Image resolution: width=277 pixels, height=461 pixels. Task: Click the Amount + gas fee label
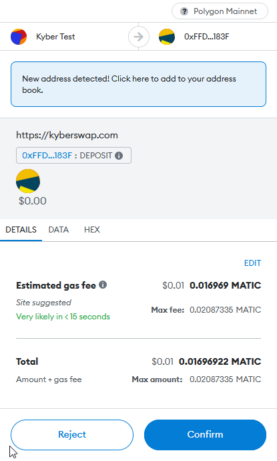tap(49, 379)
